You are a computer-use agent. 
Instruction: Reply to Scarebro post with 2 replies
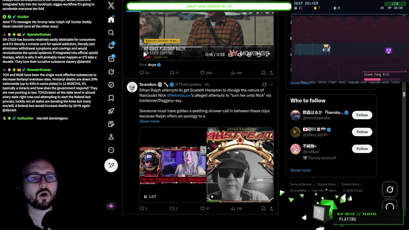[143, 209]
